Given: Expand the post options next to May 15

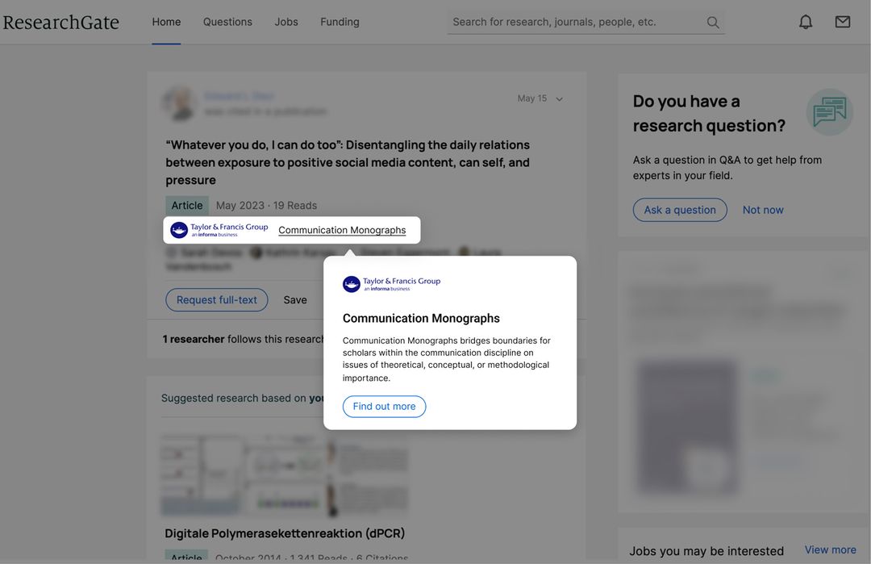Looking at the screenshot, I should 558,97.
